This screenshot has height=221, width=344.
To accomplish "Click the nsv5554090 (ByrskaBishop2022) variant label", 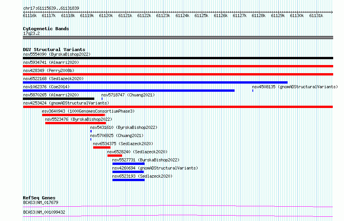I will pyautogui.click(x=57, y=54).
